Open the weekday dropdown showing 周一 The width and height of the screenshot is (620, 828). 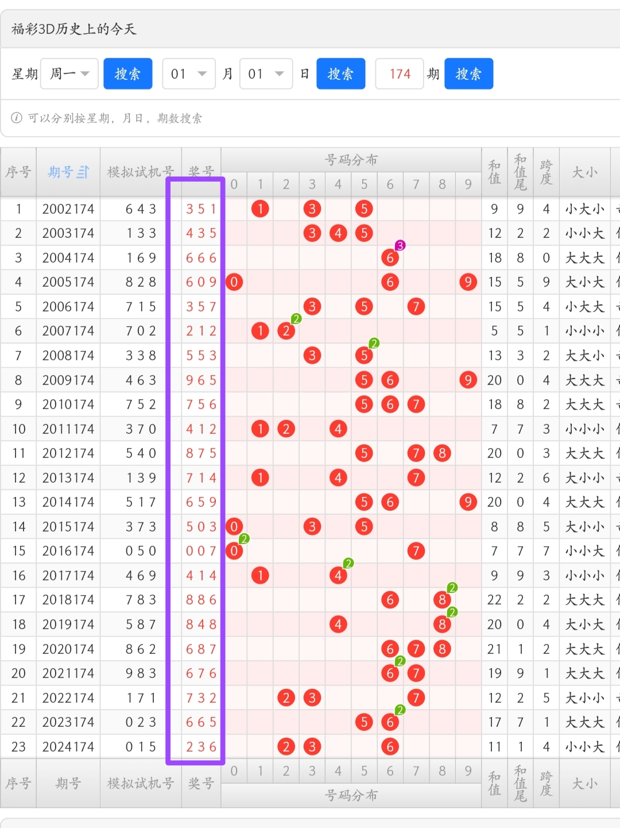point(69,74)
